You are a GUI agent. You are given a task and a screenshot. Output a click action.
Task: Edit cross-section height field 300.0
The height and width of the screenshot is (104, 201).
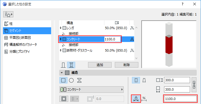pyautogui.click(x=177, y=80)
